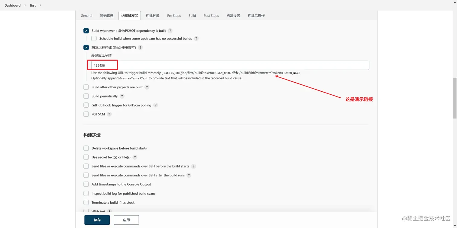This screenshot has width=457, height=228.
Task: Open help for 触发远程构建 option
Action: pyautogui.click(x=140, y=48)
